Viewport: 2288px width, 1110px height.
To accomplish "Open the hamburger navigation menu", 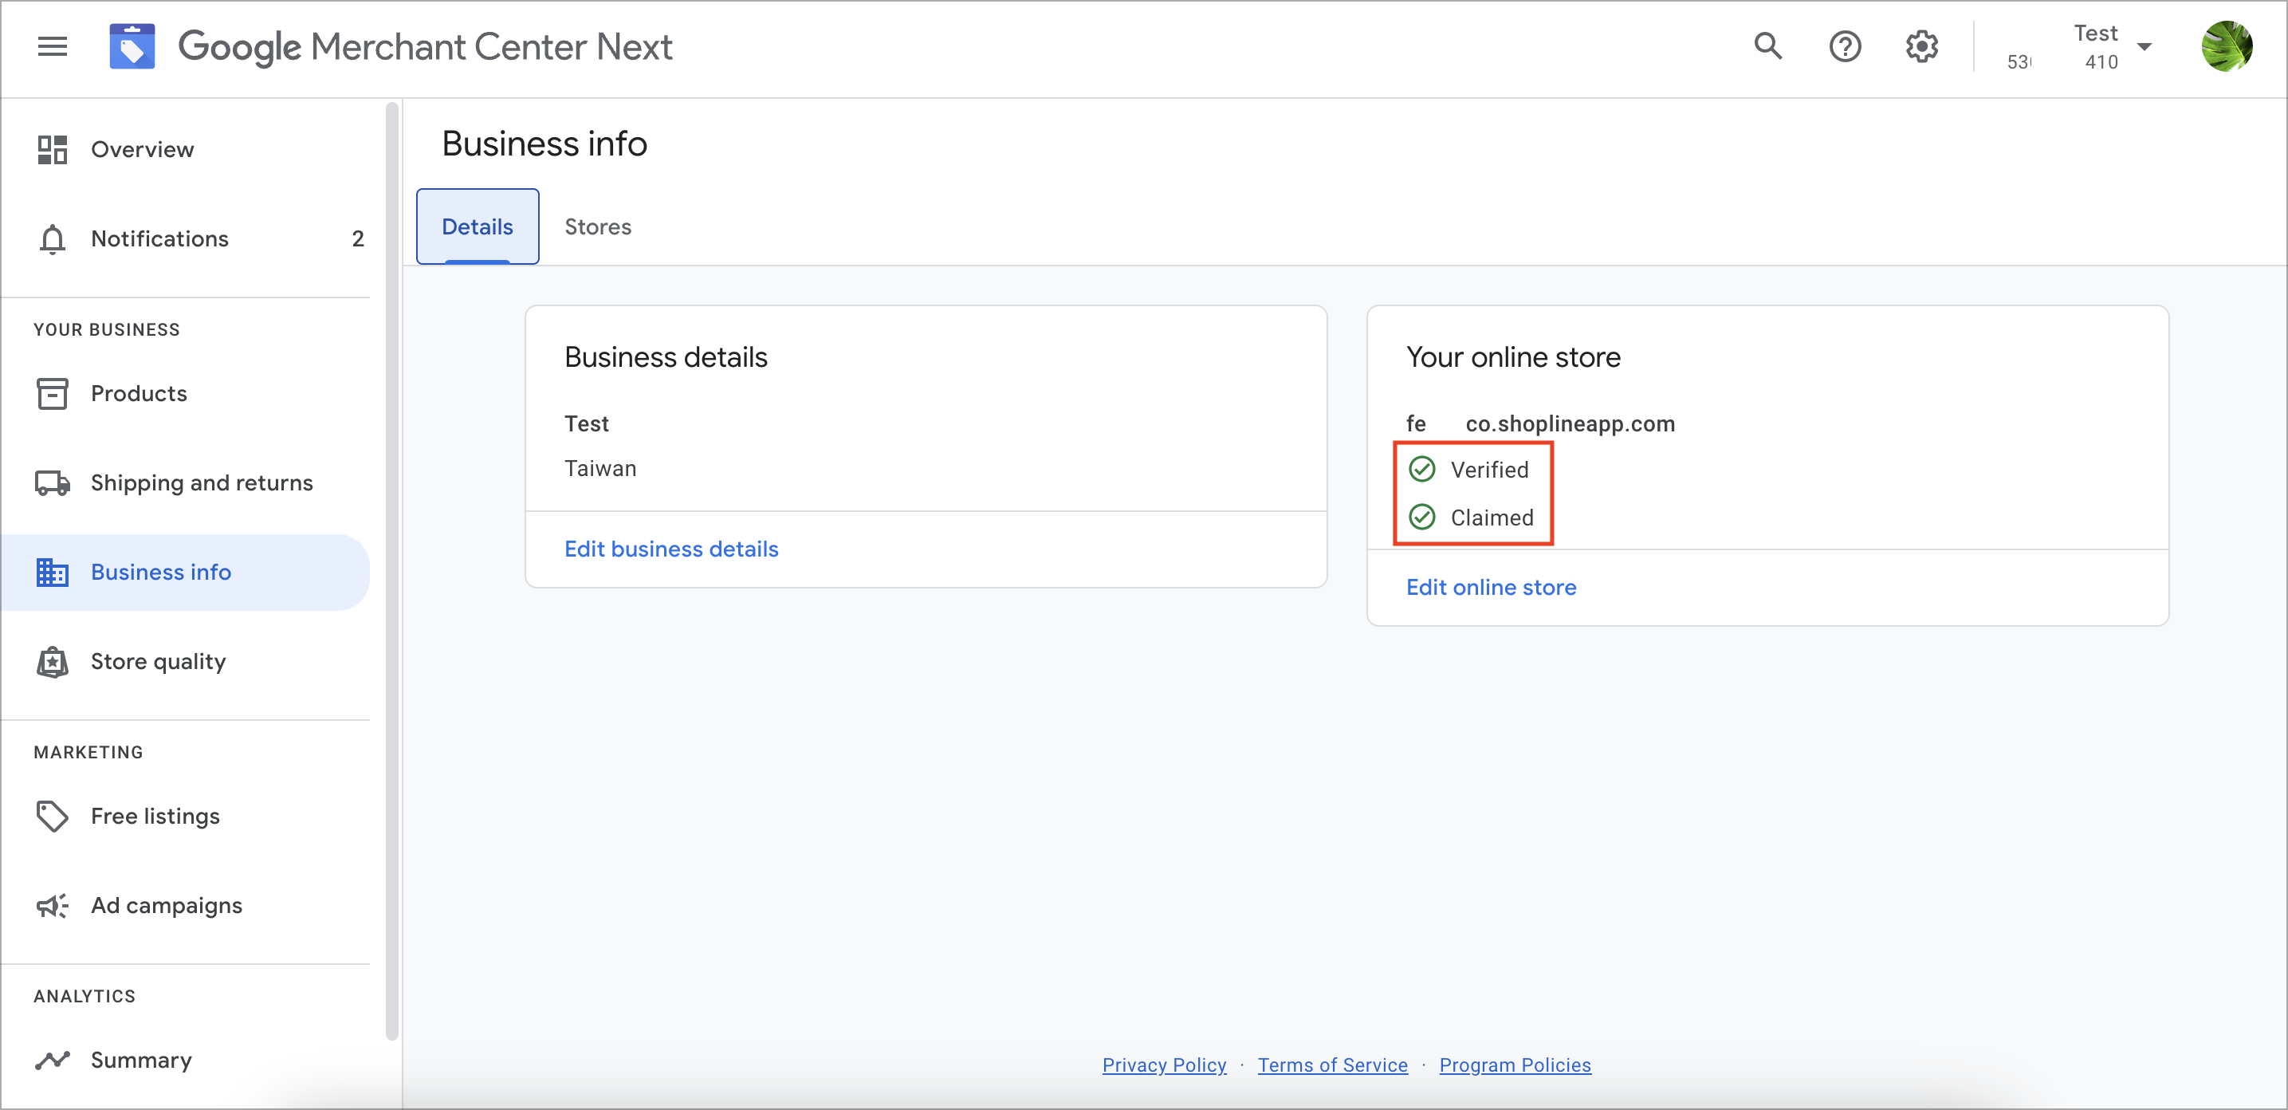I will [x=53, y=46].
